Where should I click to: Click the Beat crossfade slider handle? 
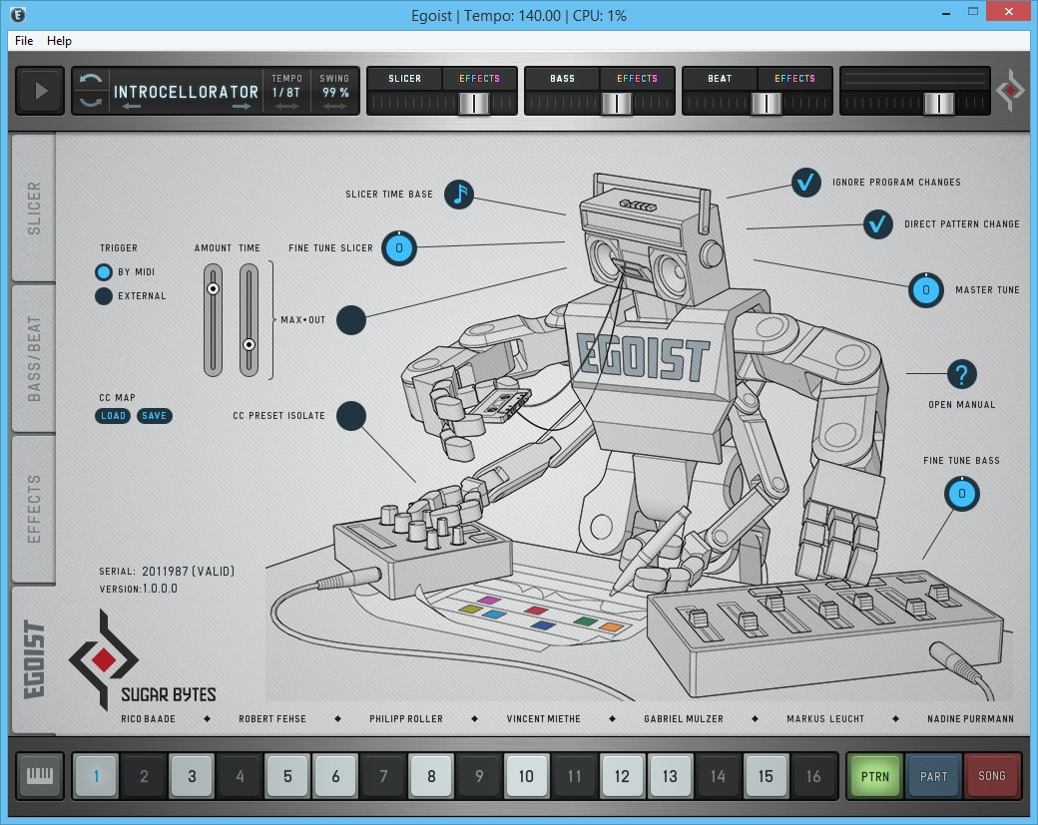(767, 103)
